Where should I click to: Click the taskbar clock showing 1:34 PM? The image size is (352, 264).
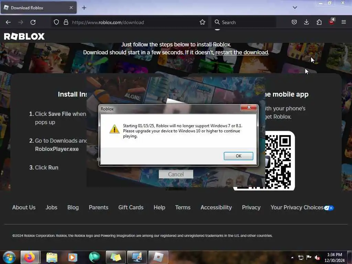pos(334,257)
